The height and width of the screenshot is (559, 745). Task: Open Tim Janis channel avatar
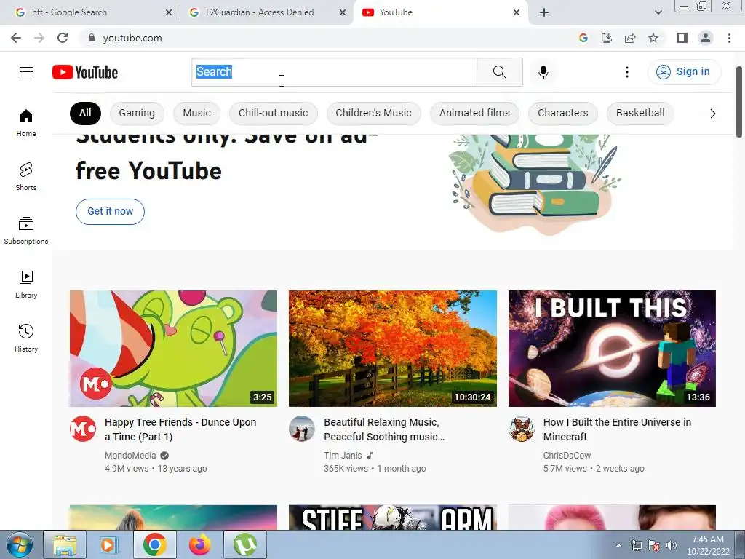[x=302, y=429]
